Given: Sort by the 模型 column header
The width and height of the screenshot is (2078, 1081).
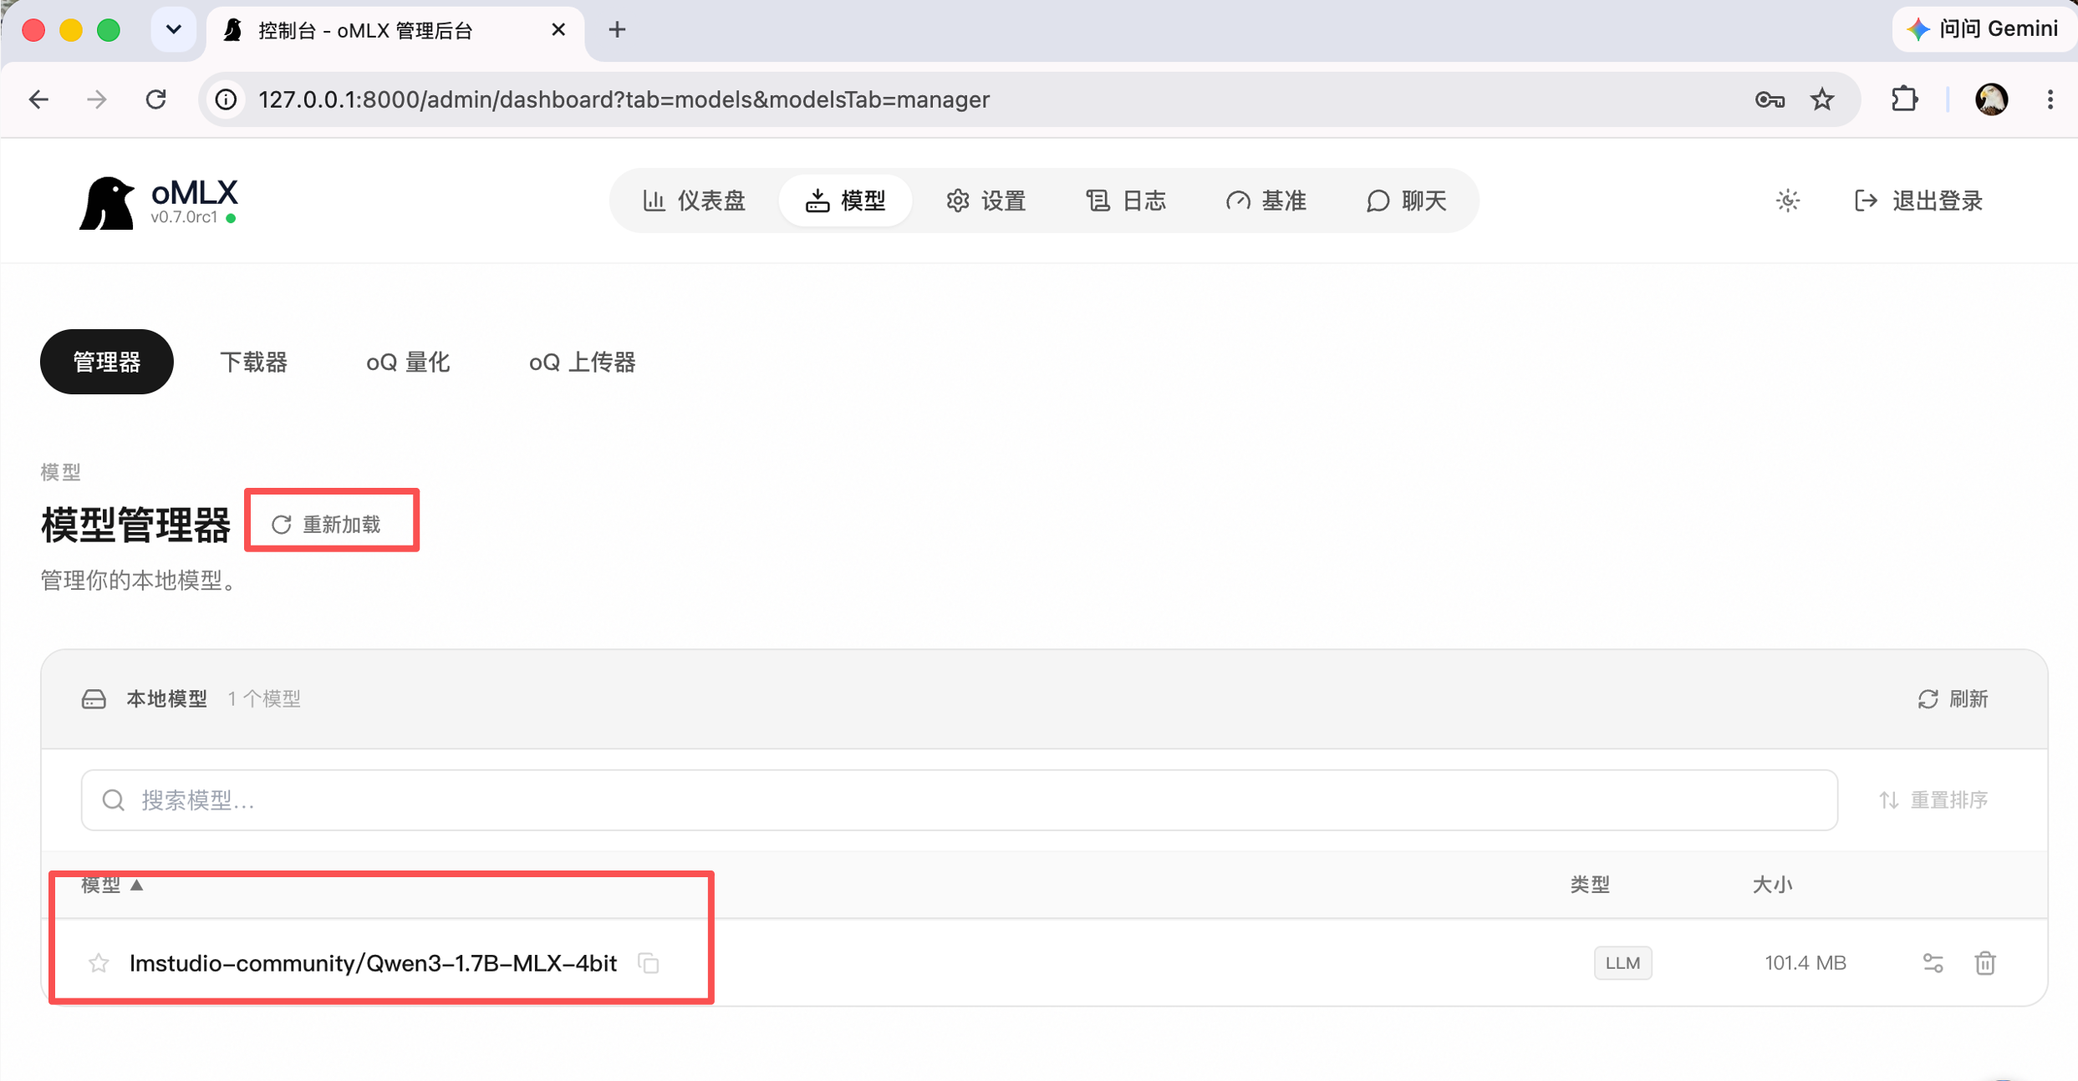Looking at the screenshot, I should point(112,885).
